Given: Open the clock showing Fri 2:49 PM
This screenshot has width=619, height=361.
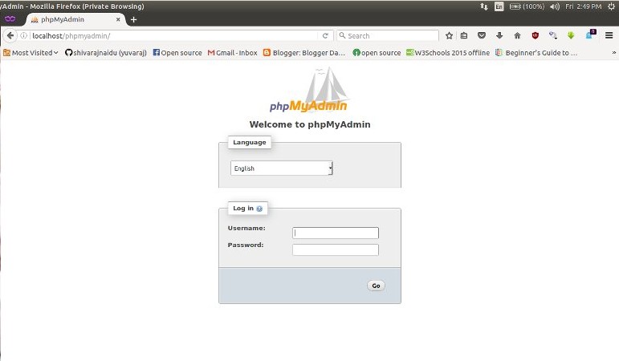Looking at the screenshot, I should (x=584, y=6).
